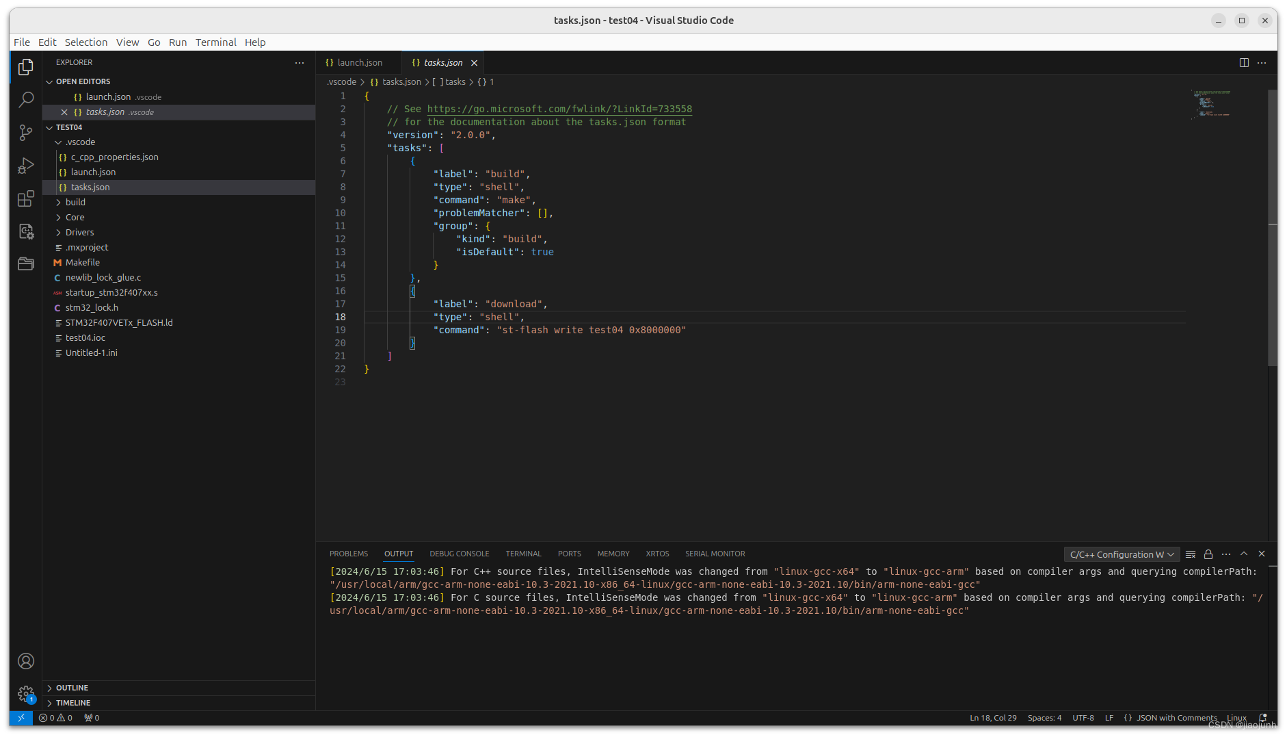
Task: Open the Help menu
Action: [255, 42]
